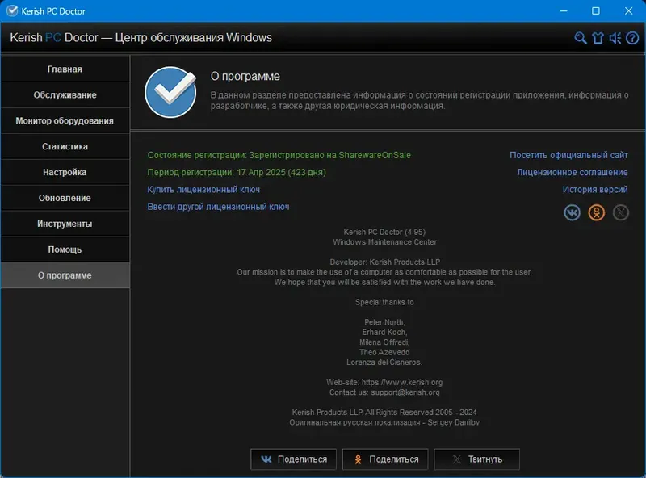Open the Помощь section
The height and width of the screenshot is (478, 646).
click(x=65, y=249)
